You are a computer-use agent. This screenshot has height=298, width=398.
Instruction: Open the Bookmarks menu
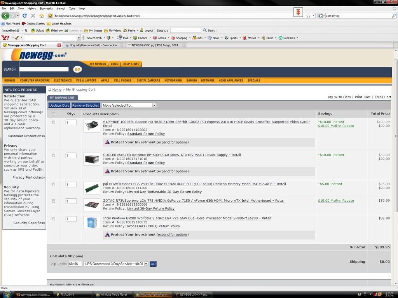click(x=46, y=8)
